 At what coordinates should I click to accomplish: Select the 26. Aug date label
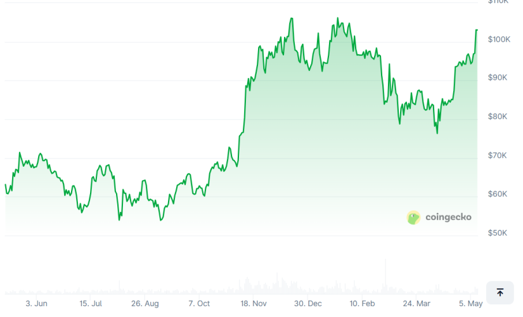145,304
